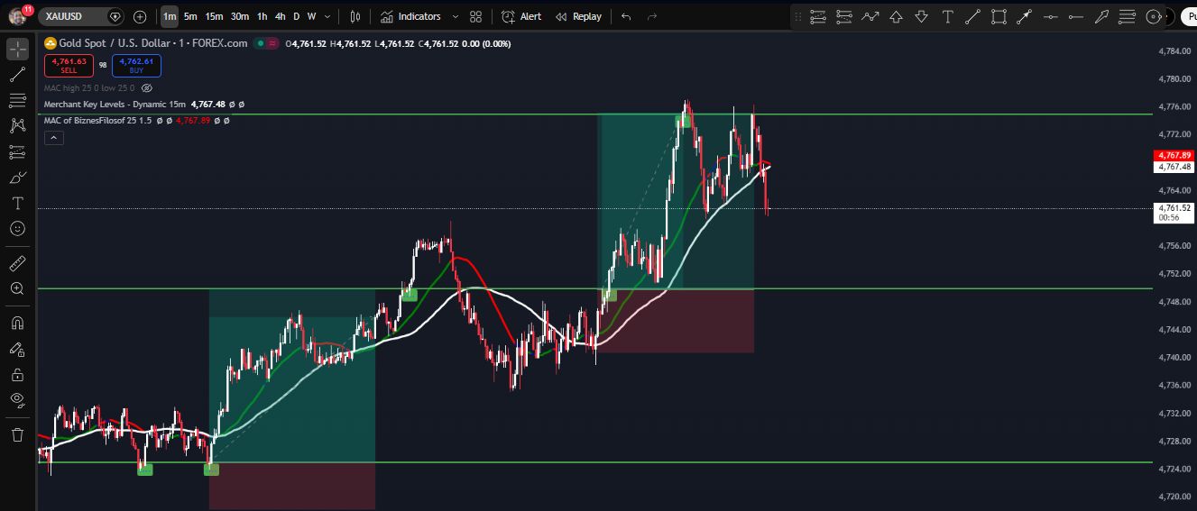This screenshot has height=511, width=1197.
Task: Expand the time interval dropdown chevron
Action: (x=327, y=16)
